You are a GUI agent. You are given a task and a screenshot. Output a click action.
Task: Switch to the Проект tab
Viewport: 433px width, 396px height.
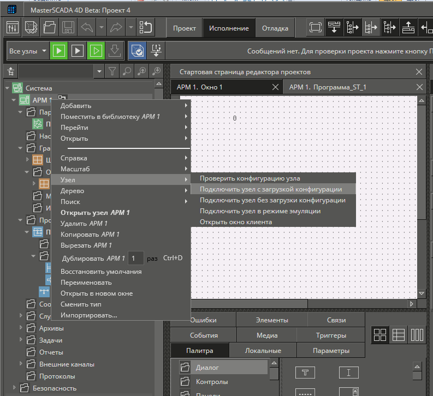[x=185, y=28]
